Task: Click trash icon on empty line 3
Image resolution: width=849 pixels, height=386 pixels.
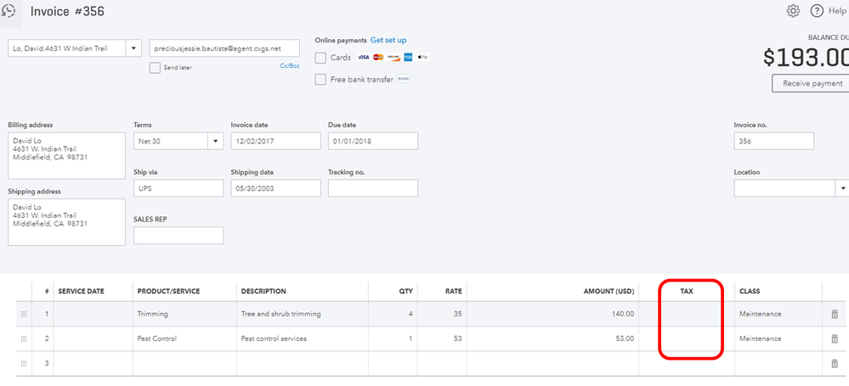Action: pos(834,364)
